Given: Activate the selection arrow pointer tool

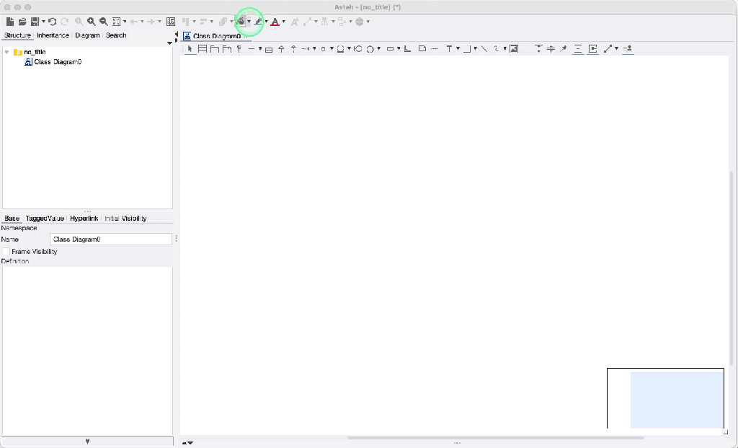Looking at the screenshot, I should pos(190,48).
